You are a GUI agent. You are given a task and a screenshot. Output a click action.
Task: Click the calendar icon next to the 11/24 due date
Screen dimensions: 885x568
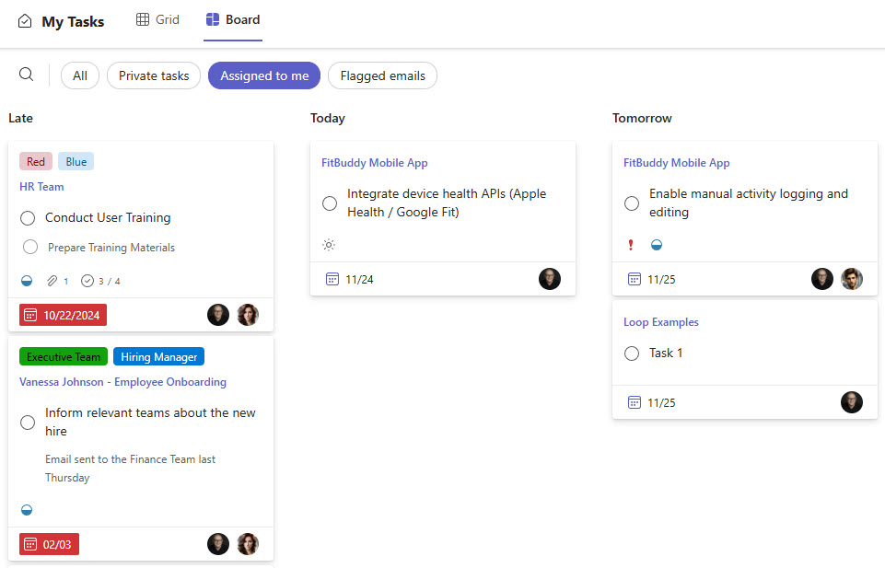[x=332, y=279]
